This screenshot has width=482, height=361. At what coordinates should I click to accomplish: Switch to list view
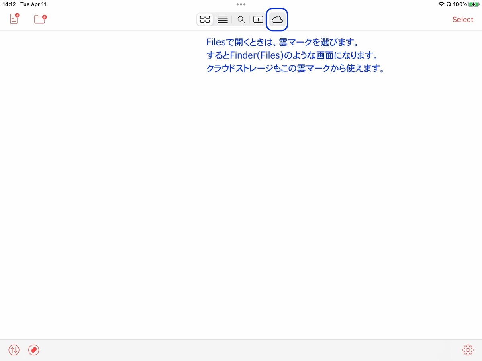click(223, 20)
